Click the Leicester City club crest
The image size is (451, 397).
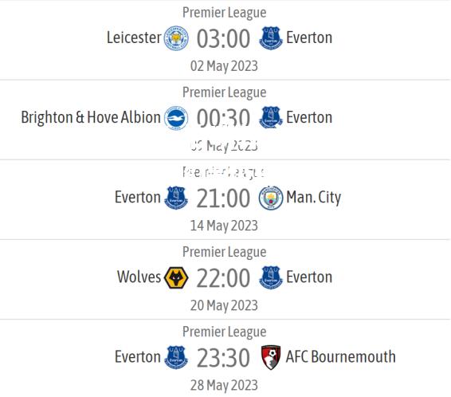[176, 38]
